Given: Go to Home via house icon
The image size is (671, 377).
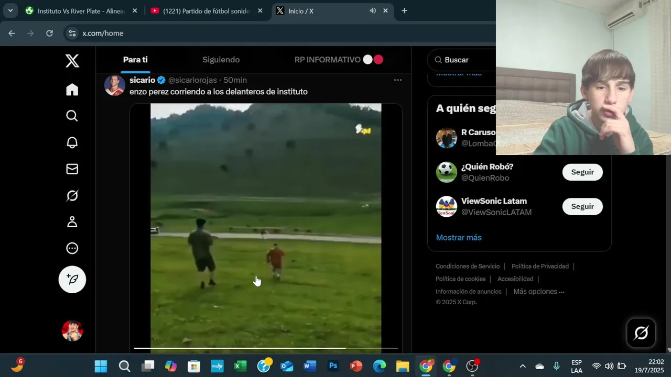Looking at the screenshot, I should point(72,90).
